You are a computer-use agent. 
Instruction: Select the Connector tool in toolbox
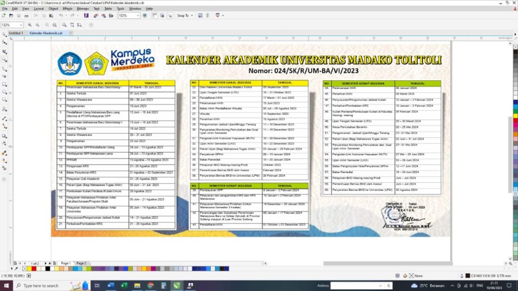tap(4, 126)
